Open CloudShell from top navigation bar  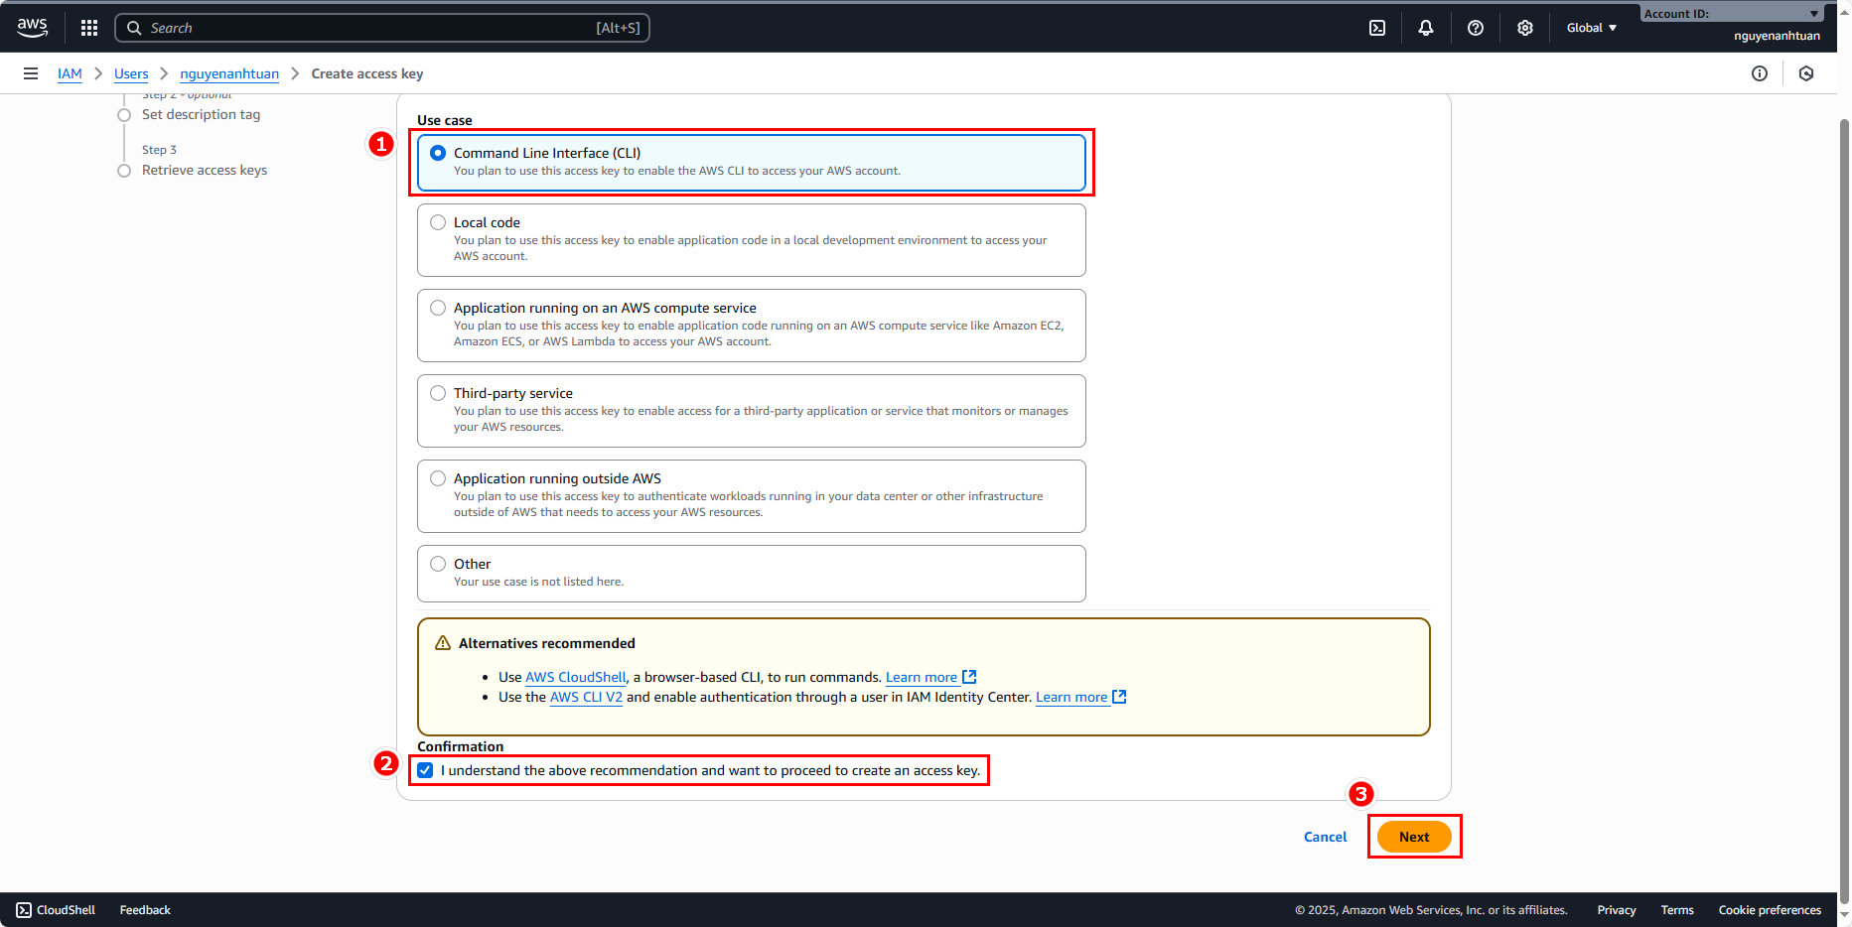pyautogui.click(x=1377, y=28)
